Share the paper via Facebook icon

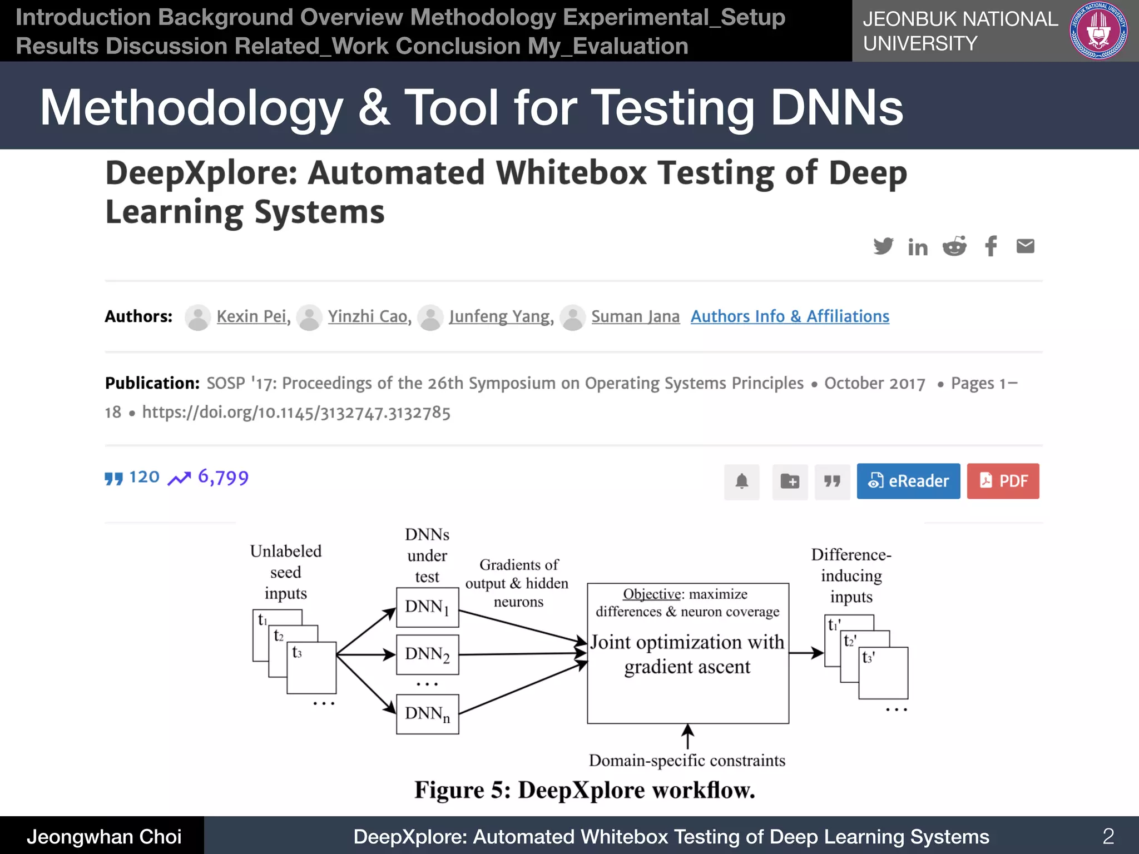tap(991, 246)
